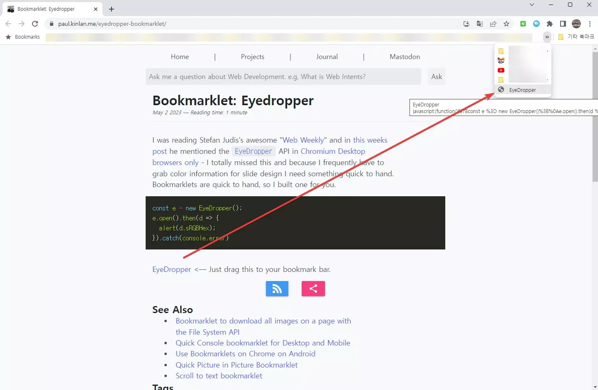The height and width of the screenshot is (390, 598).
Task: Select the Bookmarklet: Eyedropper tab
Action: [x=53, y=9]
